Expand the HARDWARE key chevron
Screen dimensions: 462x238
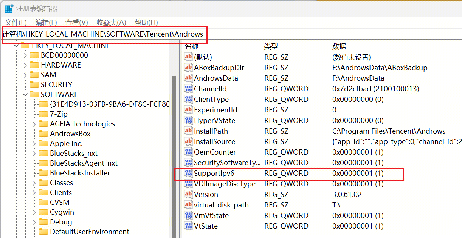[25, 65]
